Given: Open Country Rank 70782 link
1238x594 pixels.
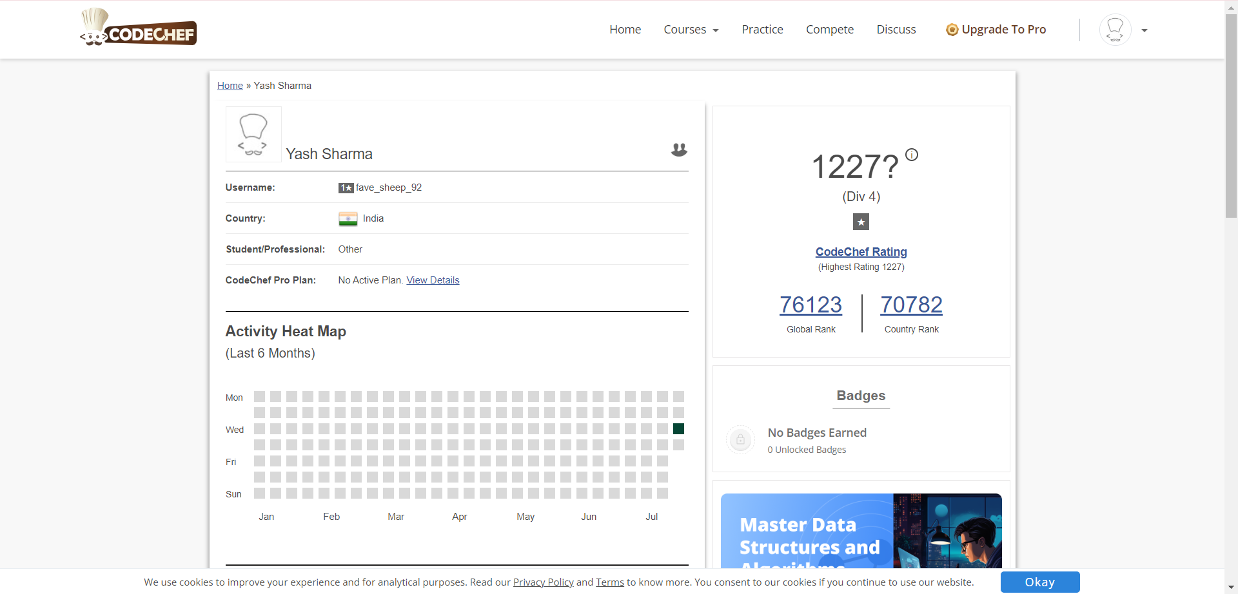Looking at the screenshot, I should [911, 305].
